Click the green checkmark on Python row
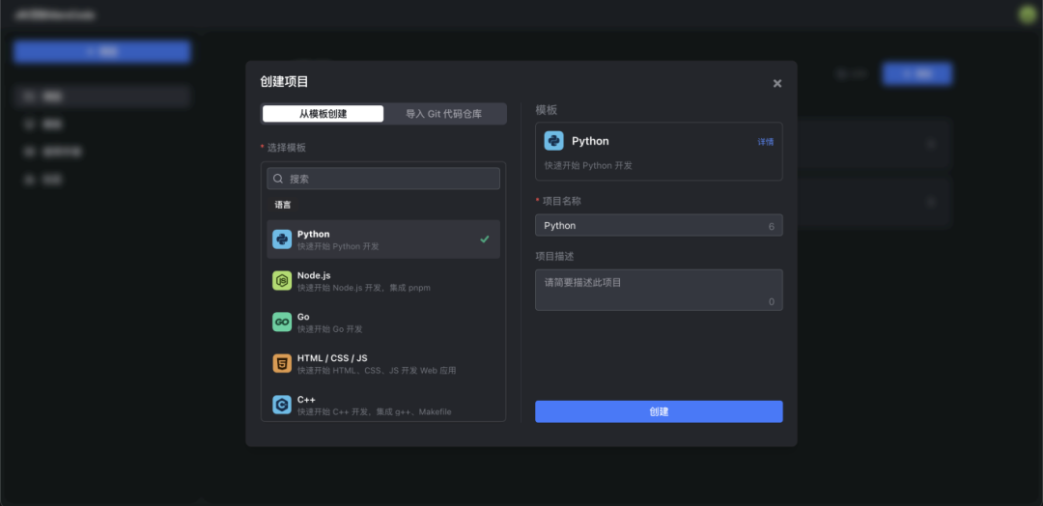Image resolution: width=1043 pixels, height=506 pixels. [485, 239]
